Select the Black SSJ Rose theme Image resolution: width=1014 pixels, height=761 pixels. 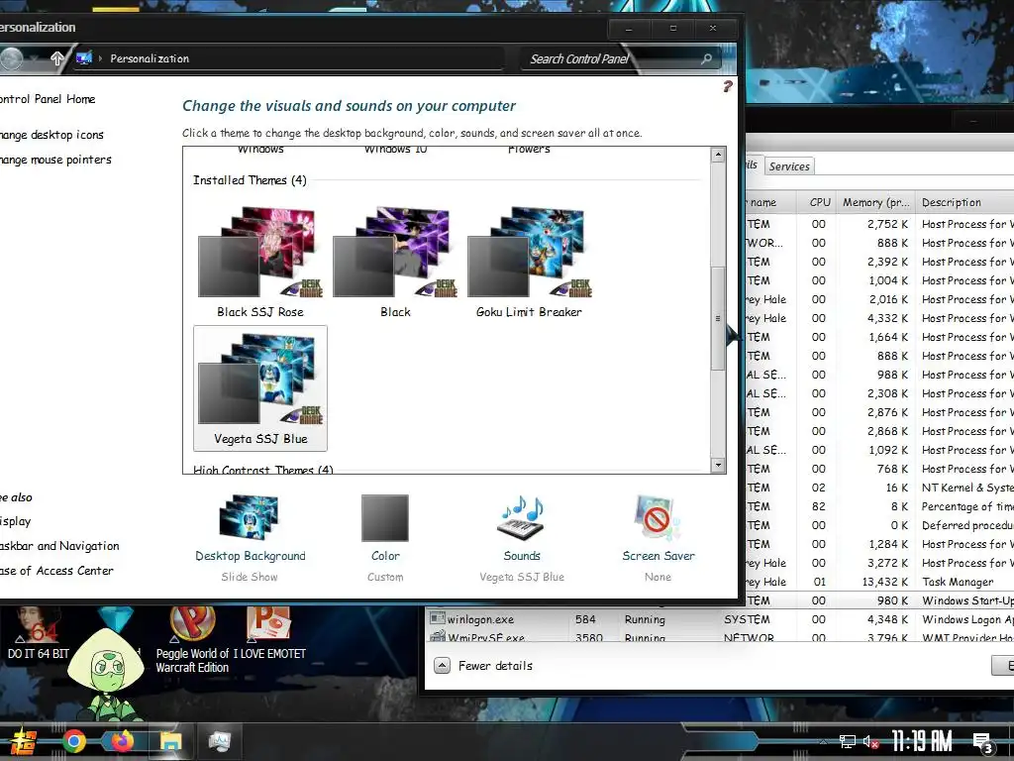tap(260, 262)
